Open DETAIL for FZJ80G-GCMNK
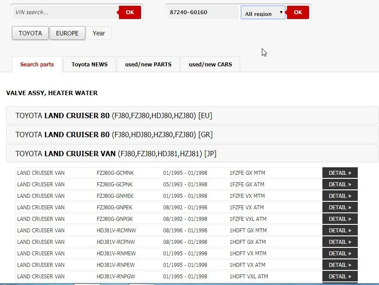The height and width of the screenshot is (285, 379). pyautogui.click(x=340, y=173)
